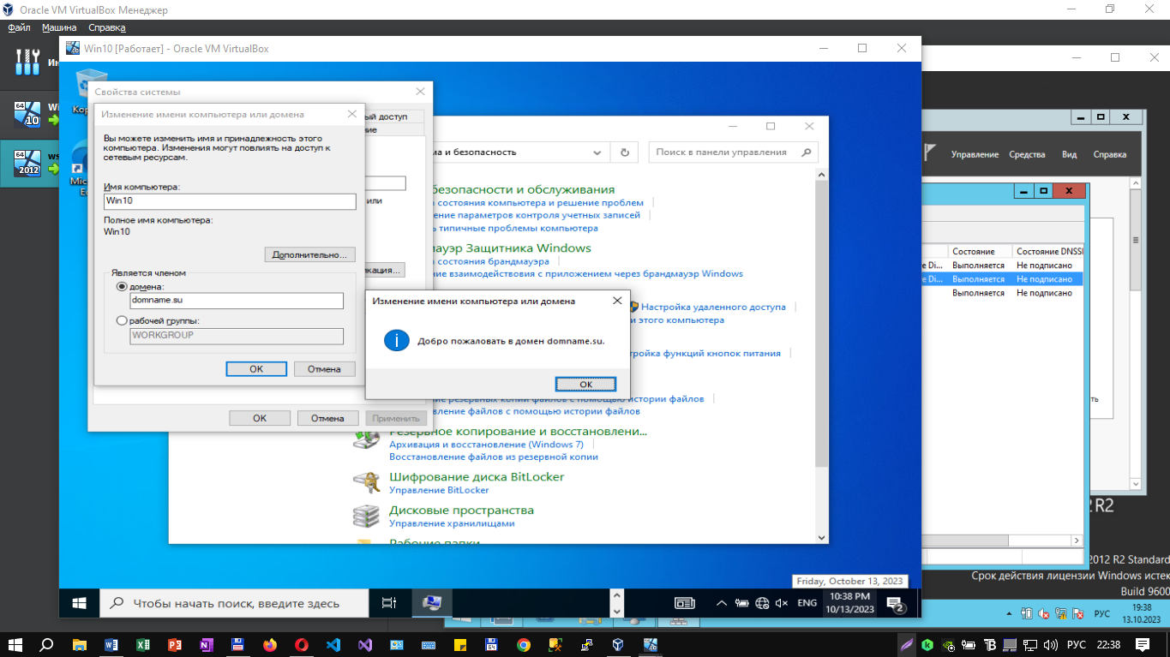Click the Storage Spaces disk icon
1170x657 pixels.
click(x=367, y=516)
